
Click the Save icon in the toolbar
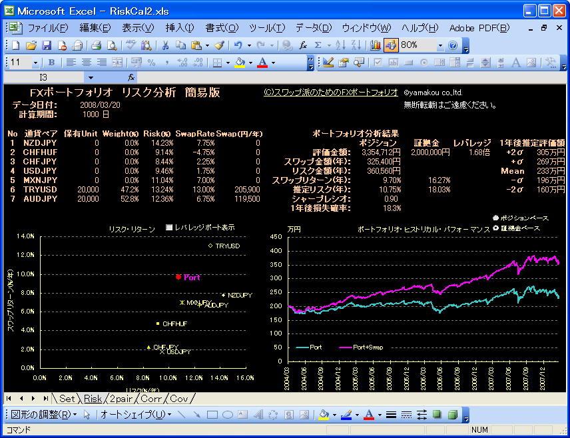[x=47, y=45]
